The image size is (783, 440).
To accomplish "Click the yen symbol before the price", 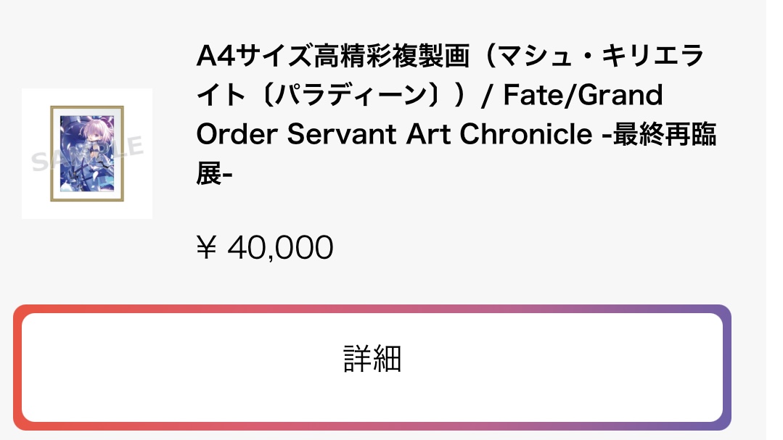I will point(207,248).
